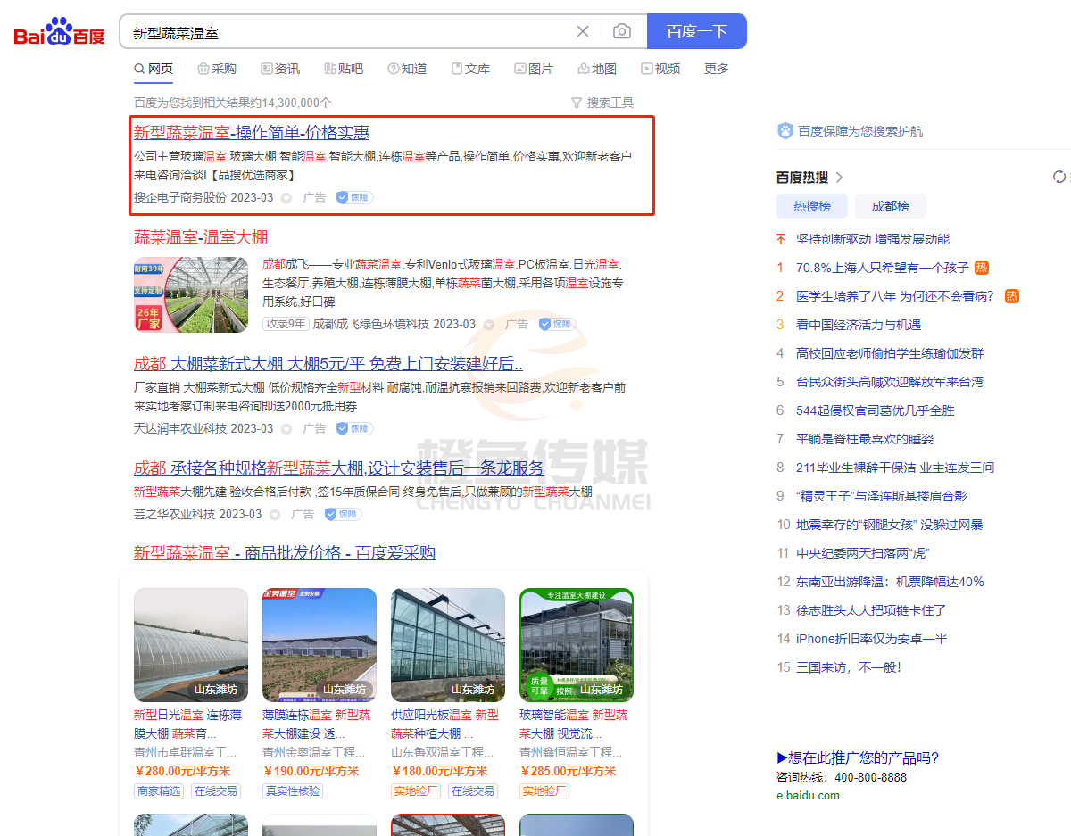Open result 大棚菜新式大棚 大棚5元/平
Screen dimensions: 1071x836
(x=328, y=364)
